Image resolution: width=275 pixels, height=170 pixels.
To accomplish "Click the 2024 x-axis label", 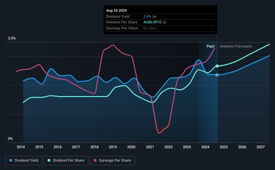I will point(205,147).
